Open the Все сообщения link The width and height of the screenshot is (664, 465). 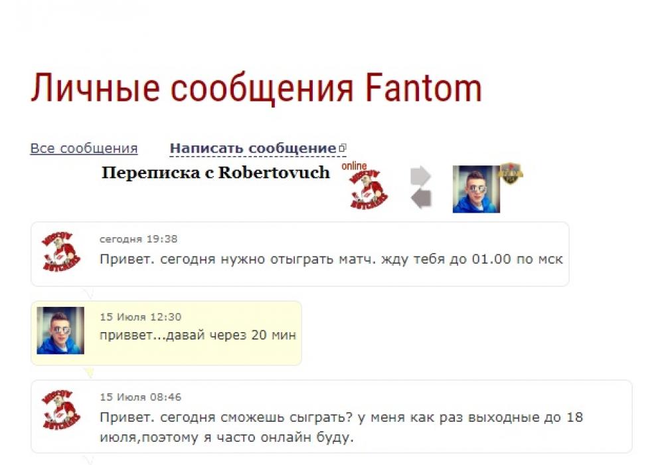pos(84,149)
